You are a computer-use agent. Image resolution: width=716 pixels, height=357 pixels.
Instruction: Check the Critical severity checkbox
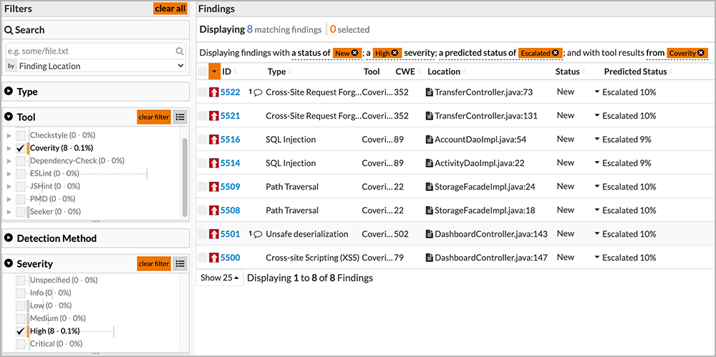click(x=20, y=343)
